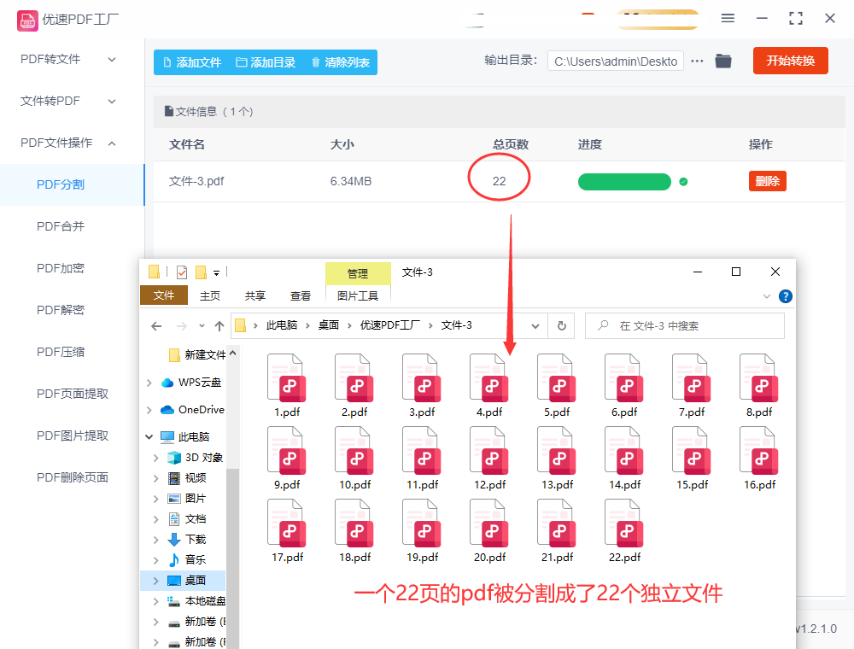Expand the PDF转文件 menu section
Viewport: 854px width, 649px height.
coord(112,59)
